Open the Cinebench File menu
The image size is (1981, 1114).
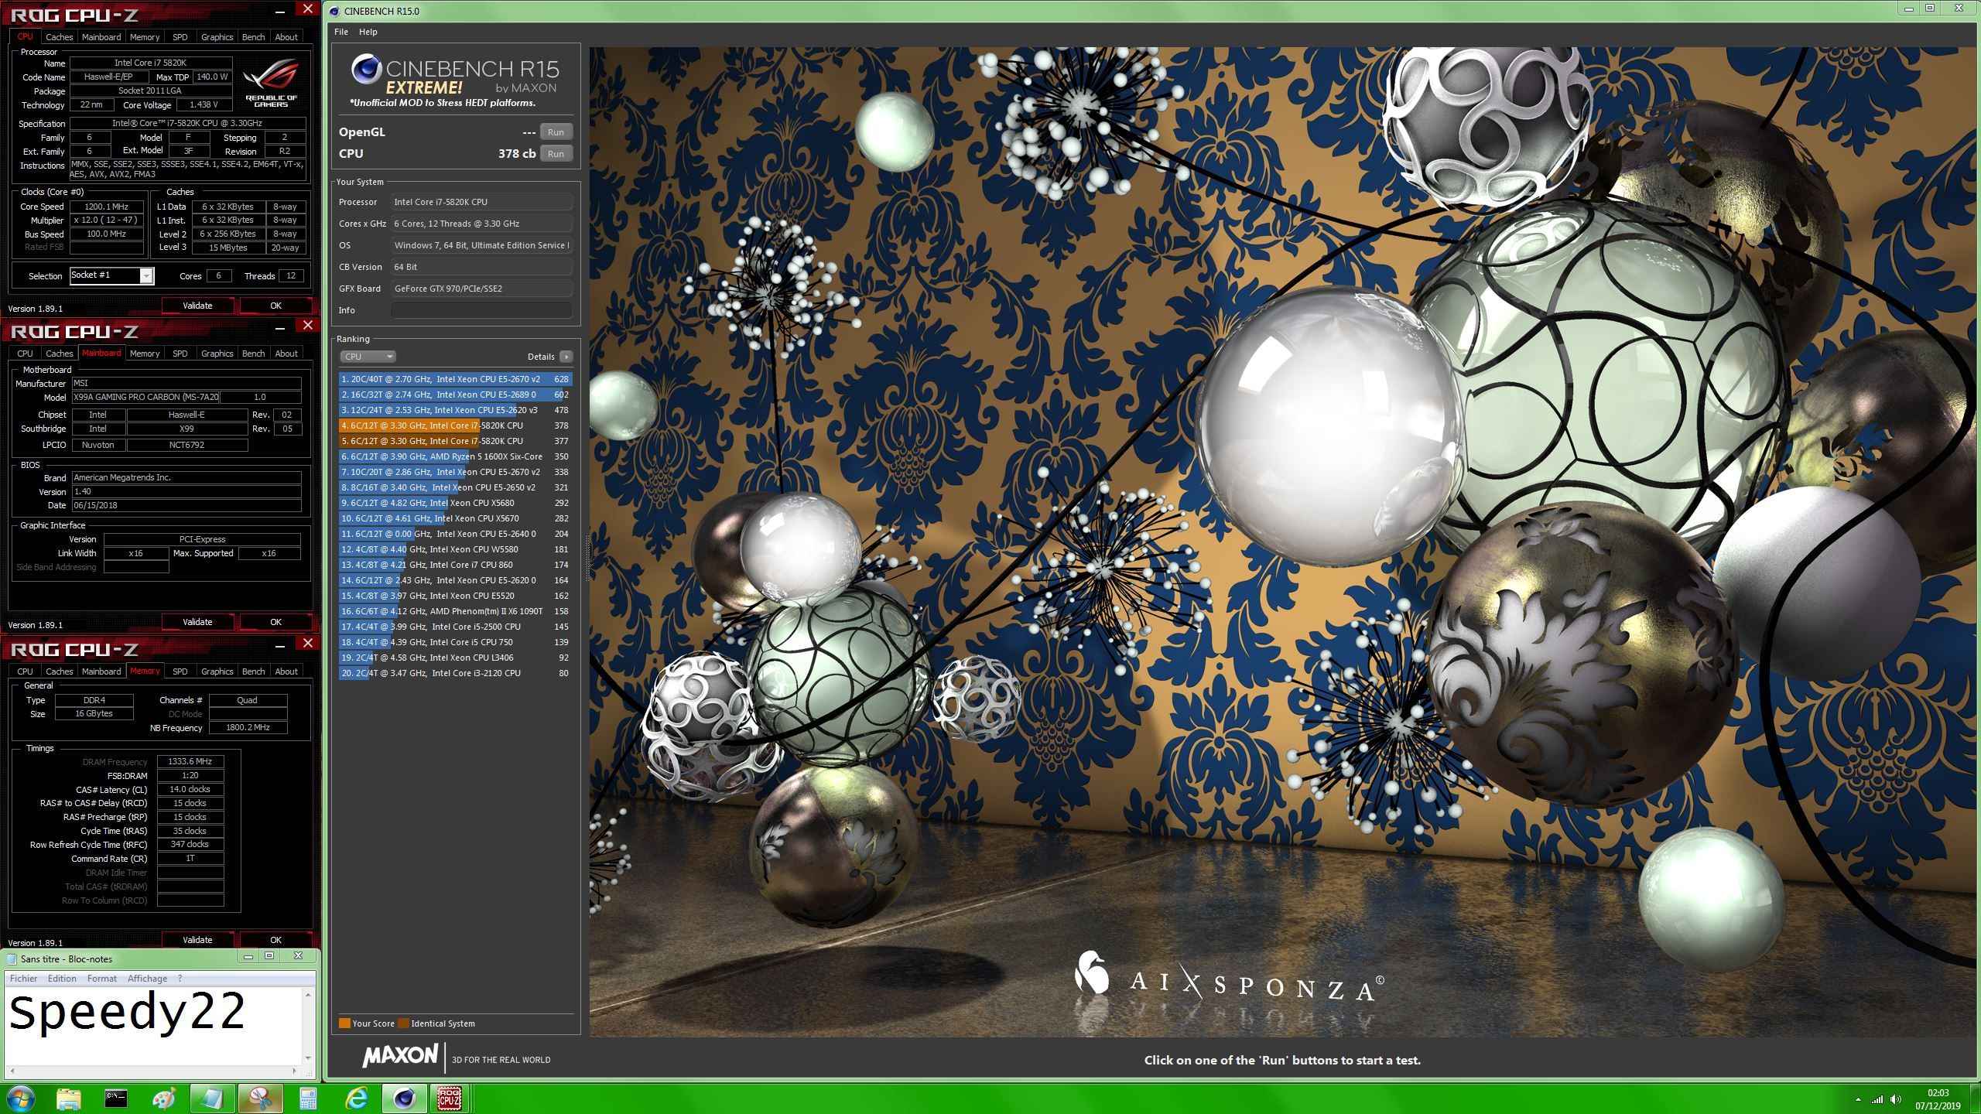point(341,32)
